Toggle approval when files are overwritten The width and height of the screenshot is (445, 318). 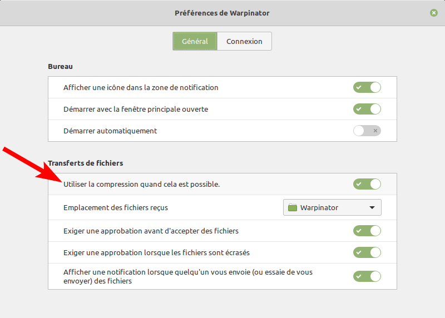coord(367,252)
